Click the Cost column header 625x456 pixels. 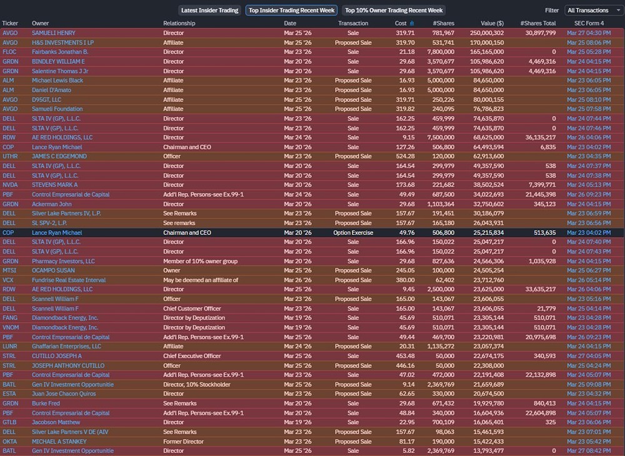pyautogui.click(x=401, y=23)
